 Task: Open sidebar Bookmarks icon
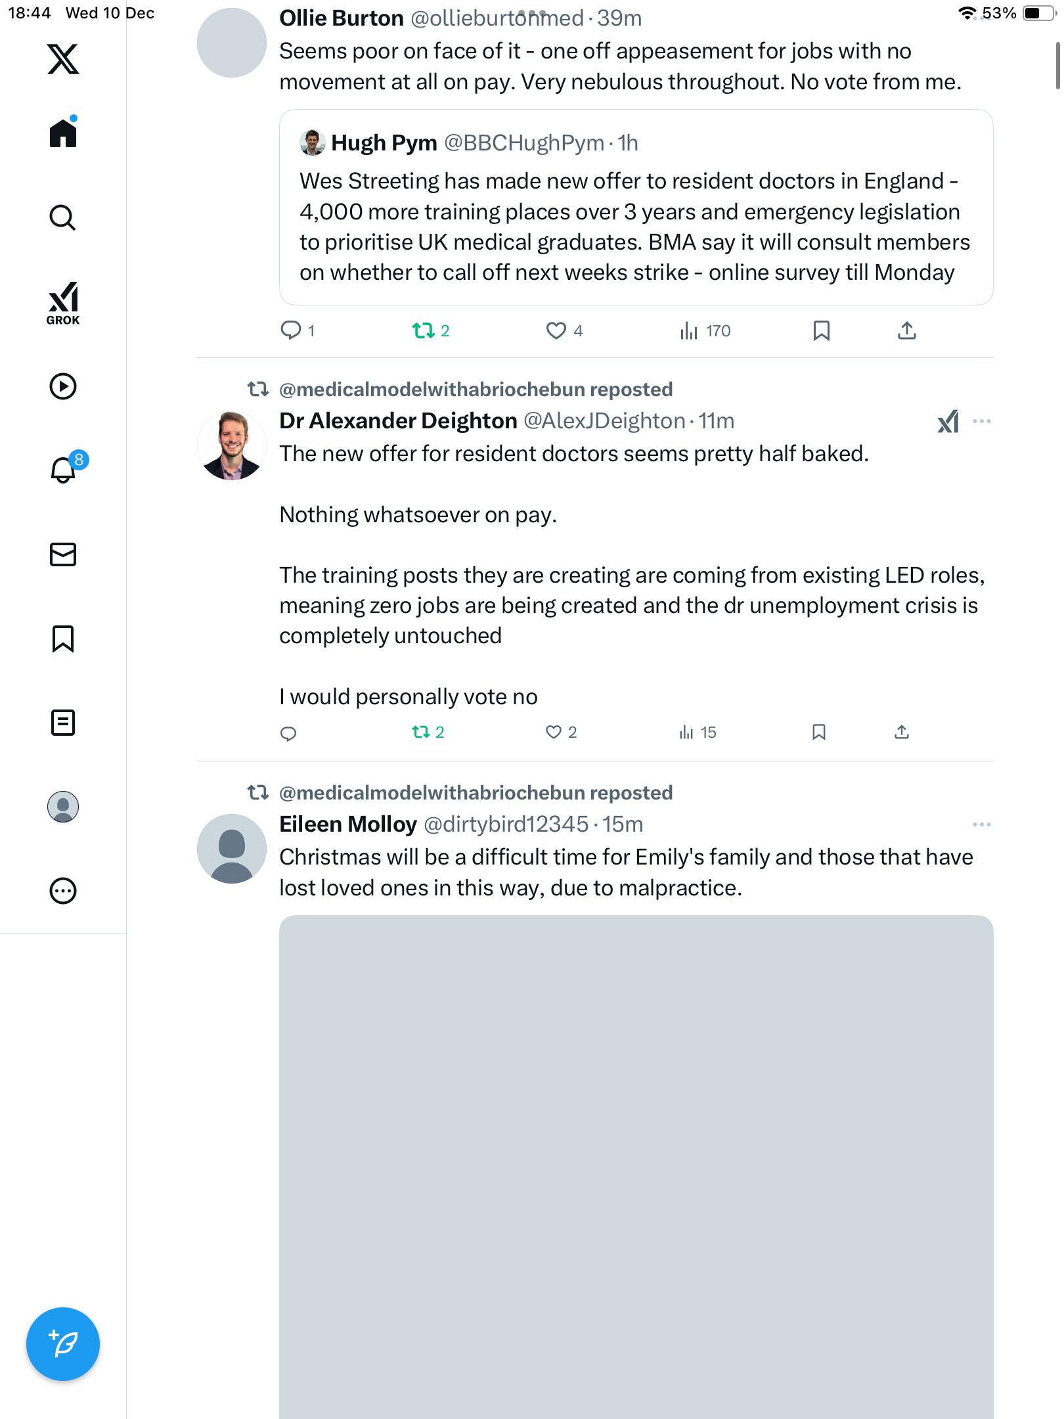(x=63, y=639)
